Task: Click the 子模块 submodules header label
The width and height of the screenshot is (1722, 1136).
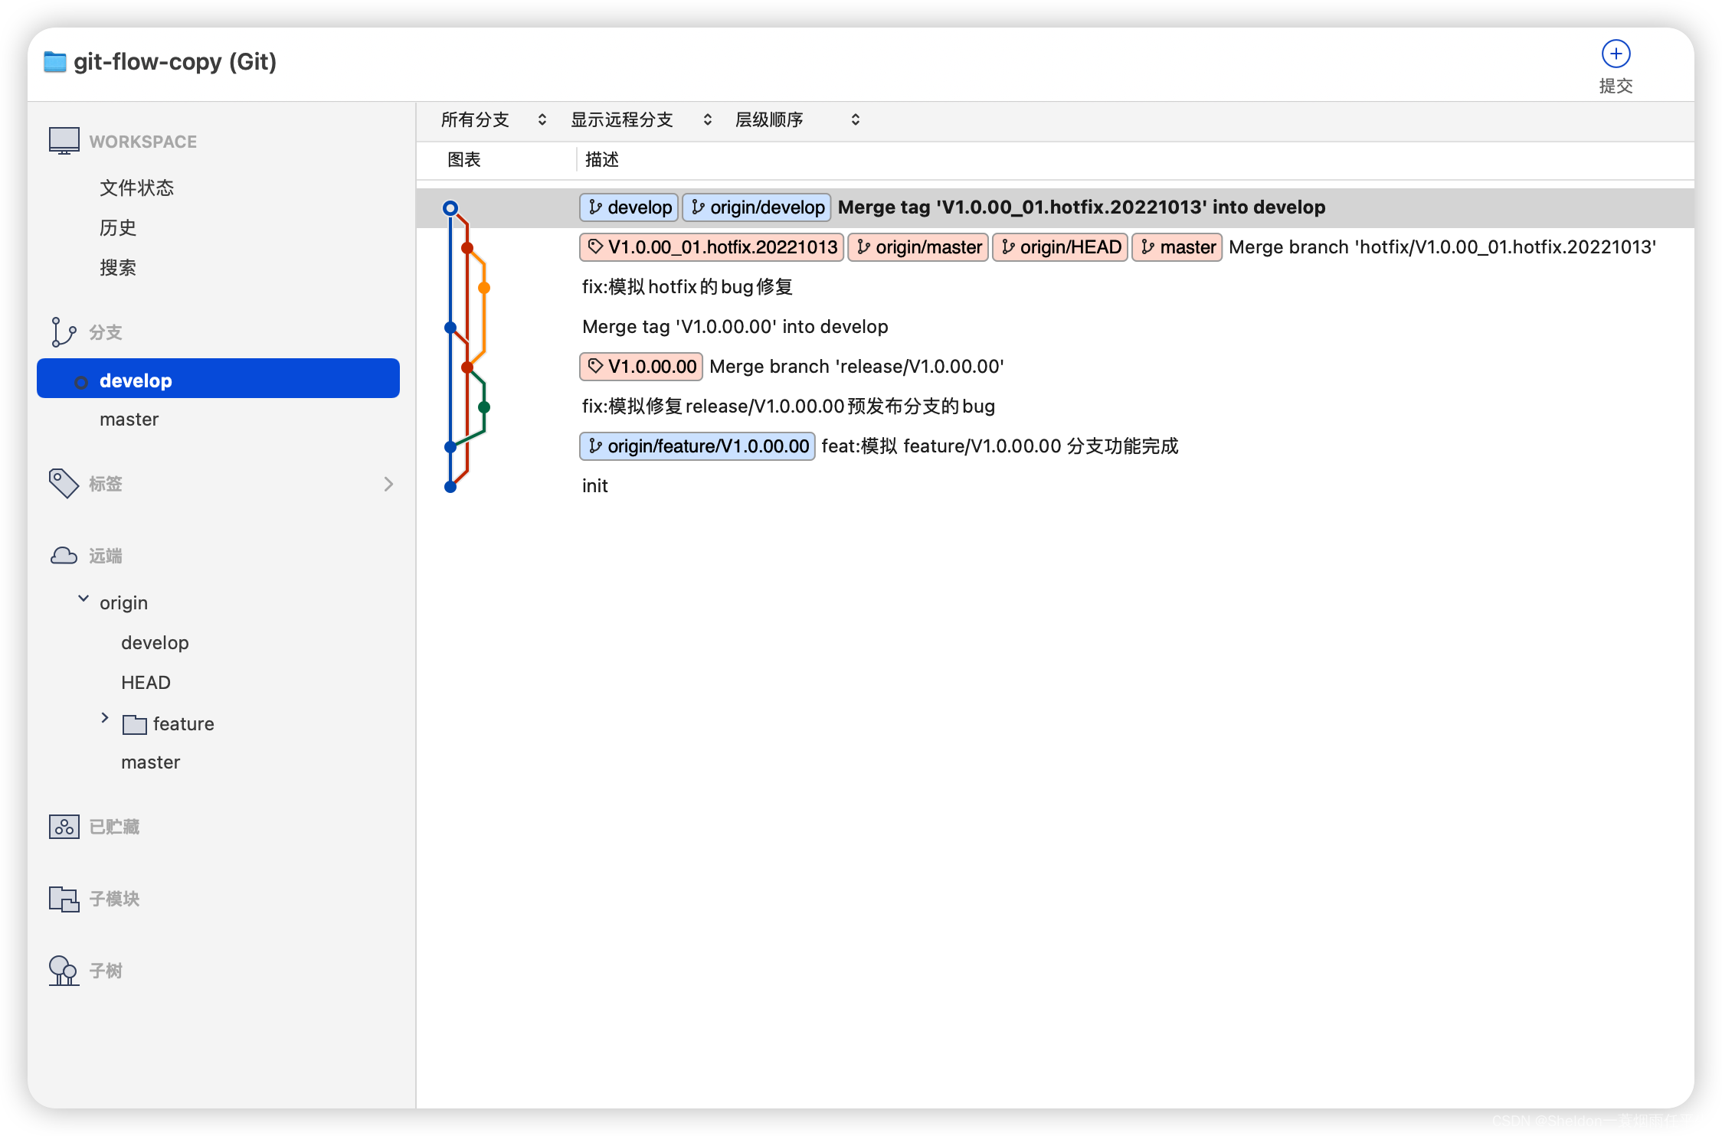Action: point(114,899)
